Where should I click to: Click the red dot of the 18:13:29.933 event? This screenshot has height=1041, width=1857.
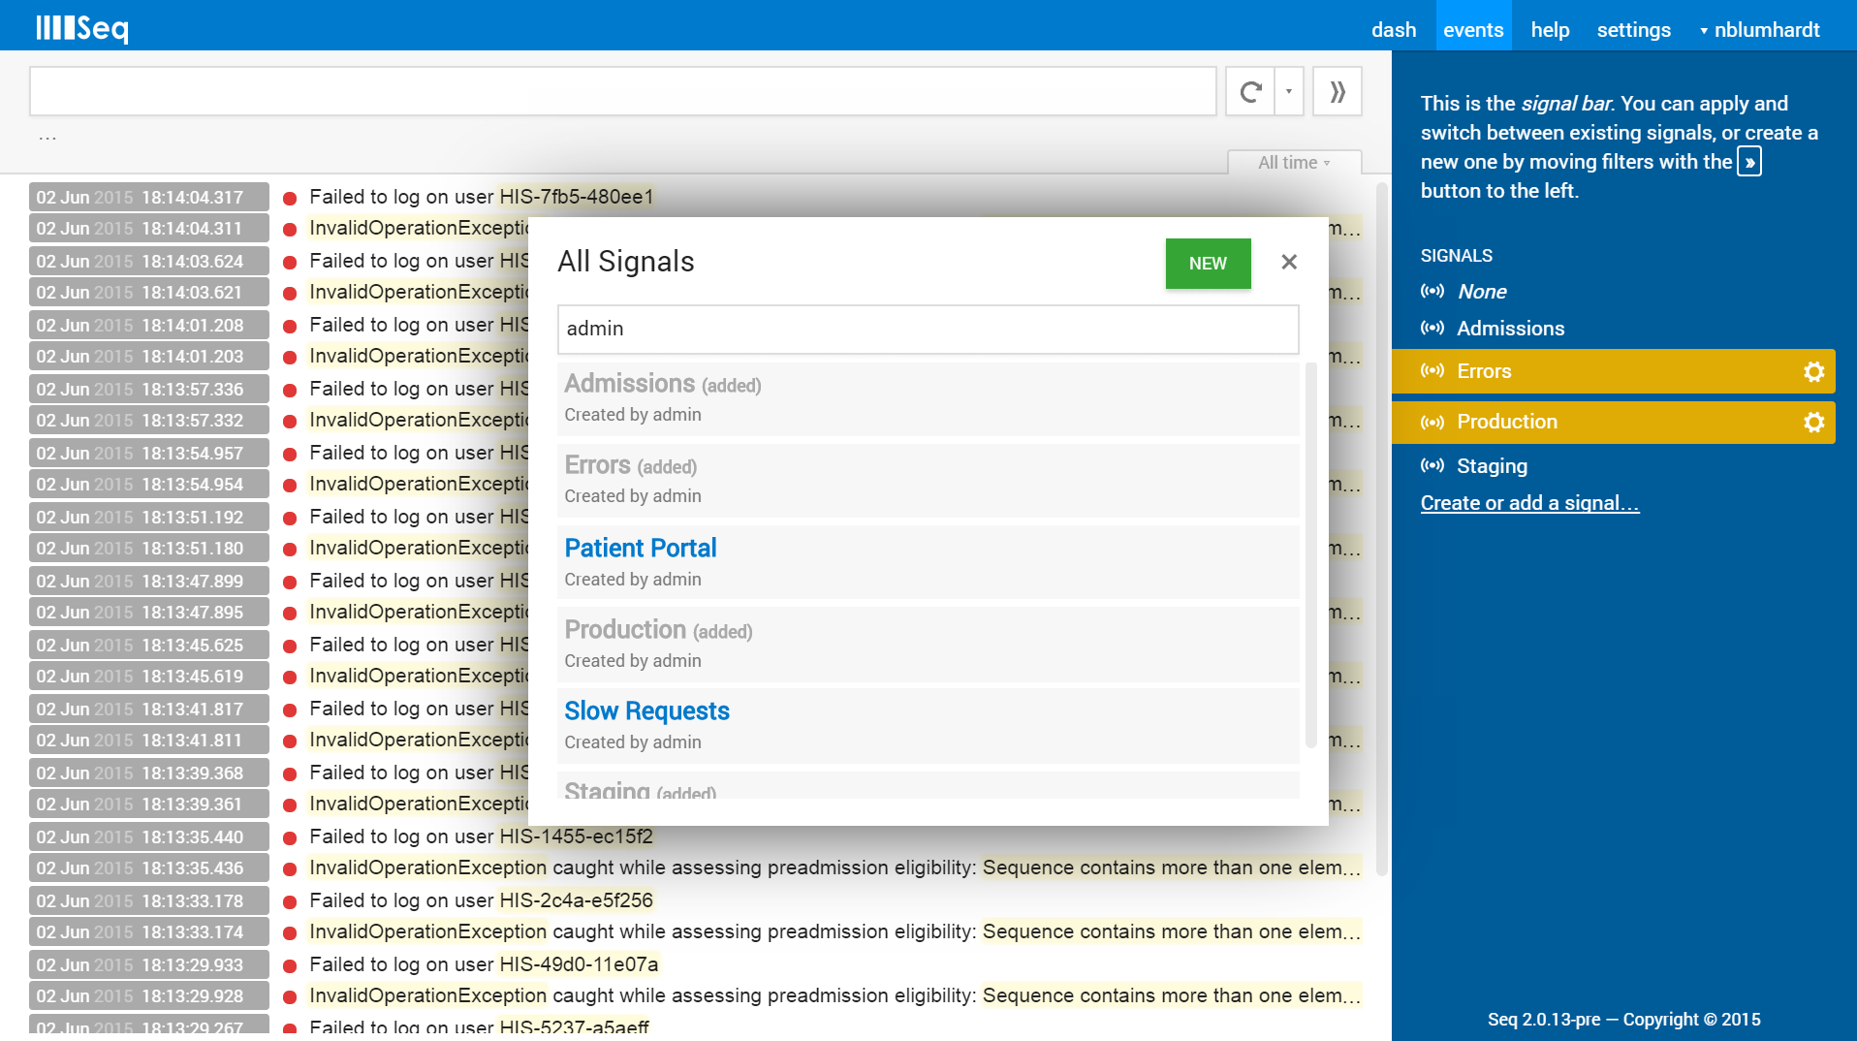point(289,965)
